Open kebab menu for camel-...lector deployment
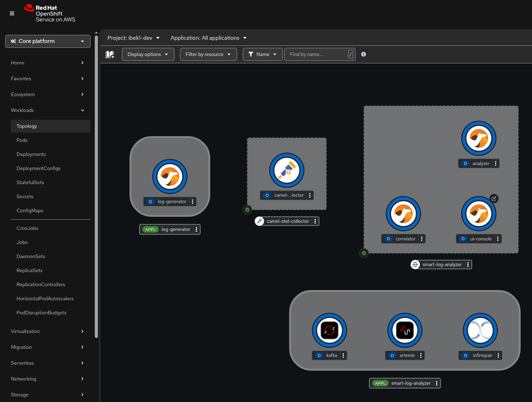532x402 pixels. point(310,195)
